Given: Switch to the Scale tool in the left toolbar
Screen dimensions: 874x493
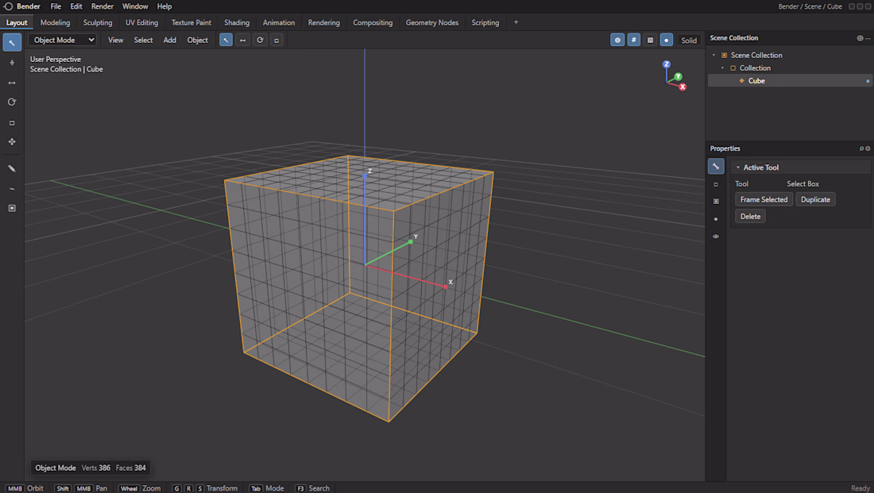Looking at the screenshot, I should [12, 122].
